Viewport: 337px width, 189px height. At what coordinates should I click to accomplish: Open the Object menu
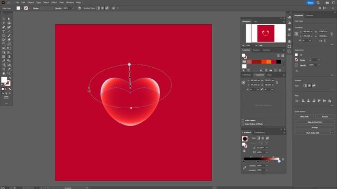click(31, 3)
